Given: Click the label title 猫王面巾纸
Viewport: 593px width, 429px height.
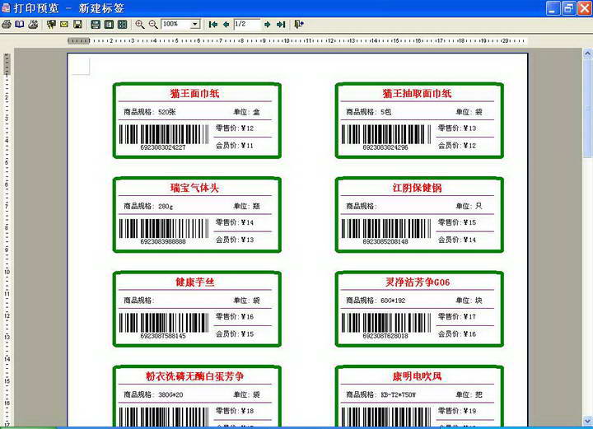Looking at the screenshot, I should click(x=194, y=94).
